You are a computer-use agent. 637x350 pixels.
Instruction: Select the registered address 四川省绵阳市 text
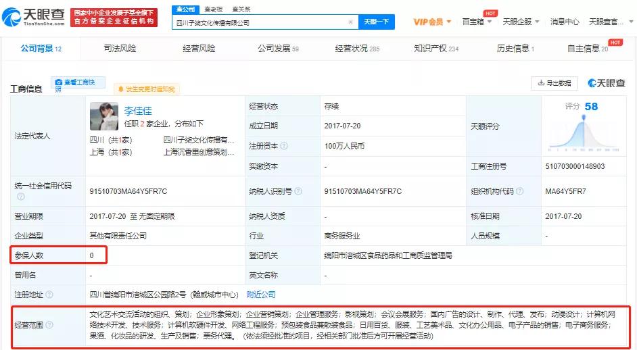164,295
